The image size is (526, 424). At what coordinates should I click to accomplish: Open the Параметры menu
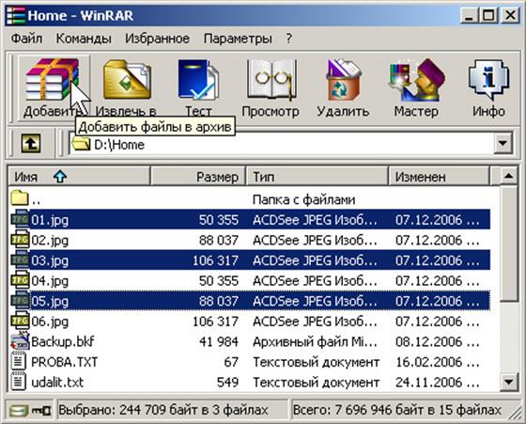coord(238,39)
